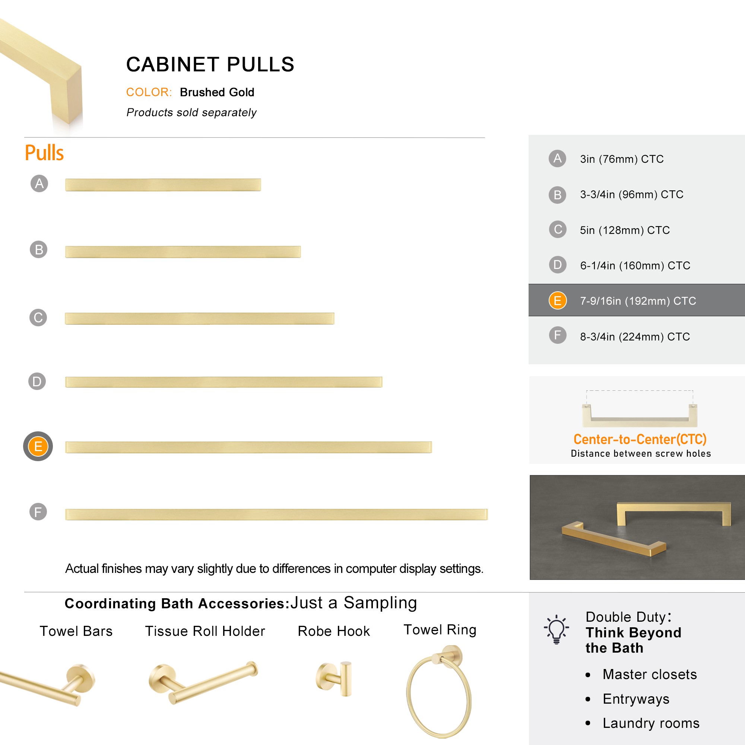Select the orange E badge beside pull
The image size is (745, 745).
tap(38, 446)
